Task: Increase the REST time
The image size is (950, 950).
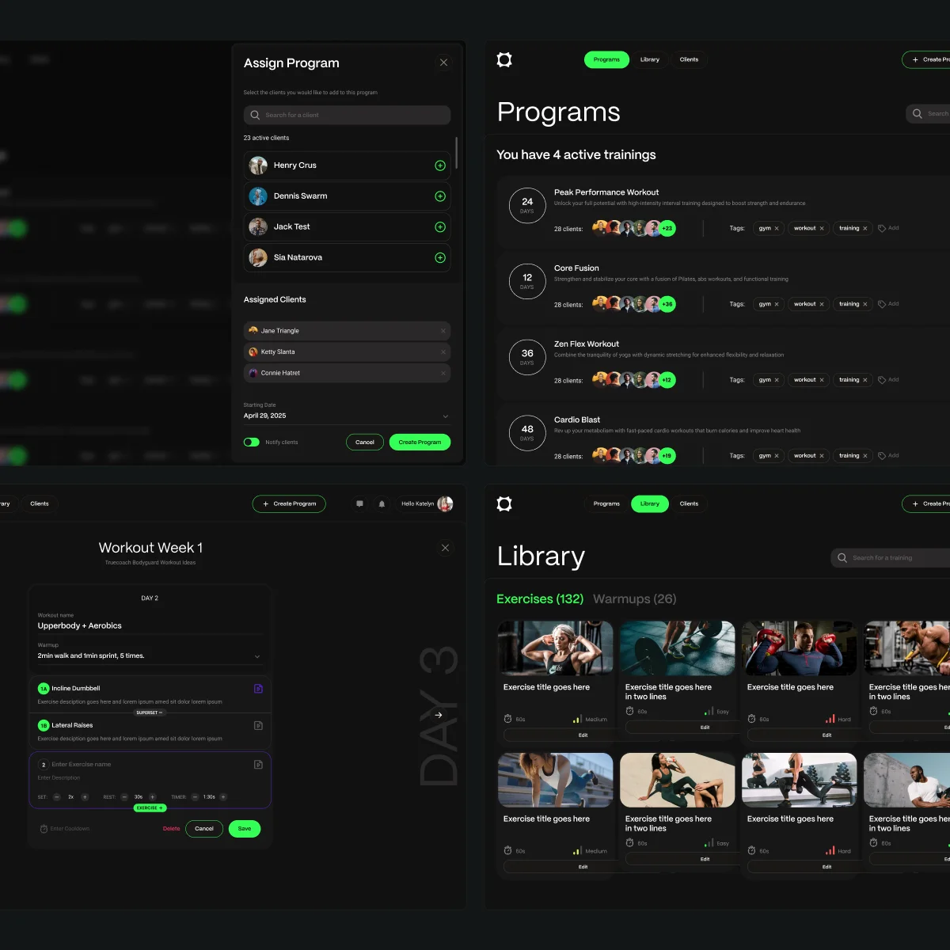Action: (153, 797)
